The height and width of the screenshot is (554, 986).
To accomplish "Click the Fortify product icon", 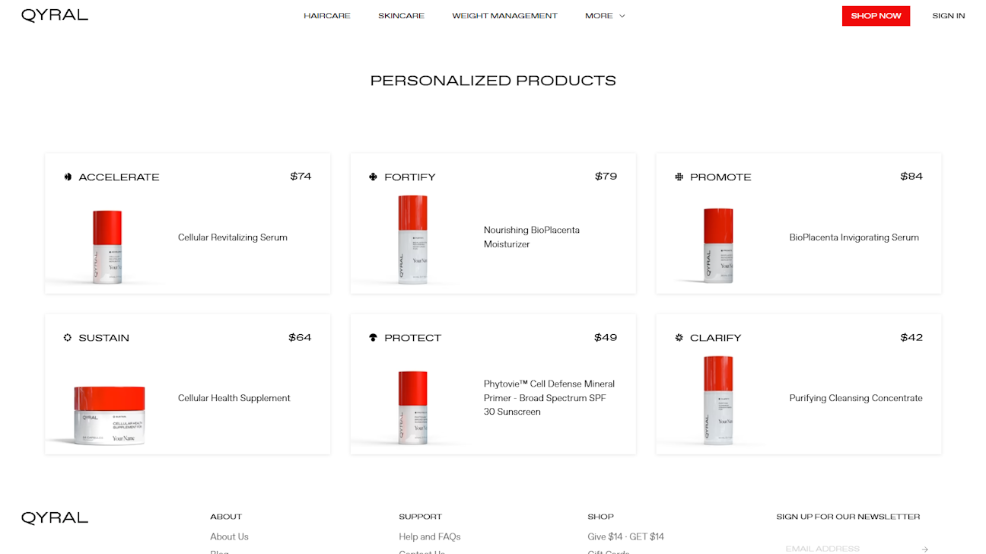I will point(373,177).
